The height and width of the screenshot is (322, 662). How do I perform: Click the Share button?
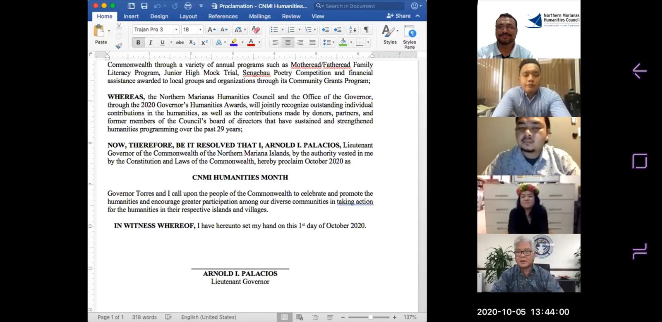(398, 16)
